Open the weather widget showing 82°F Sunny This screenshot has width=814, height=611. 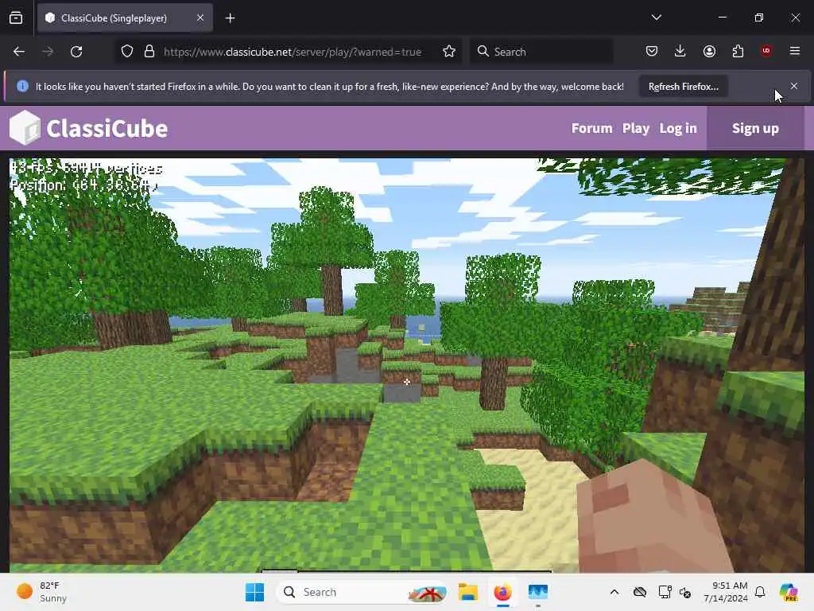pos(41,592)
